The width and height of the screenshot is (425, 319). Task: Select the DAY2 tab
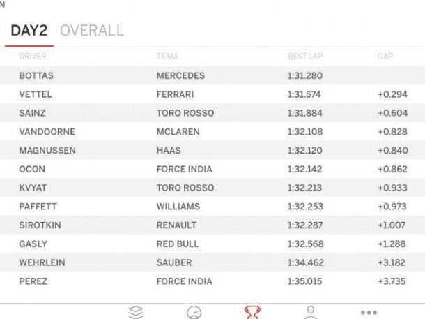pos(29,31)
